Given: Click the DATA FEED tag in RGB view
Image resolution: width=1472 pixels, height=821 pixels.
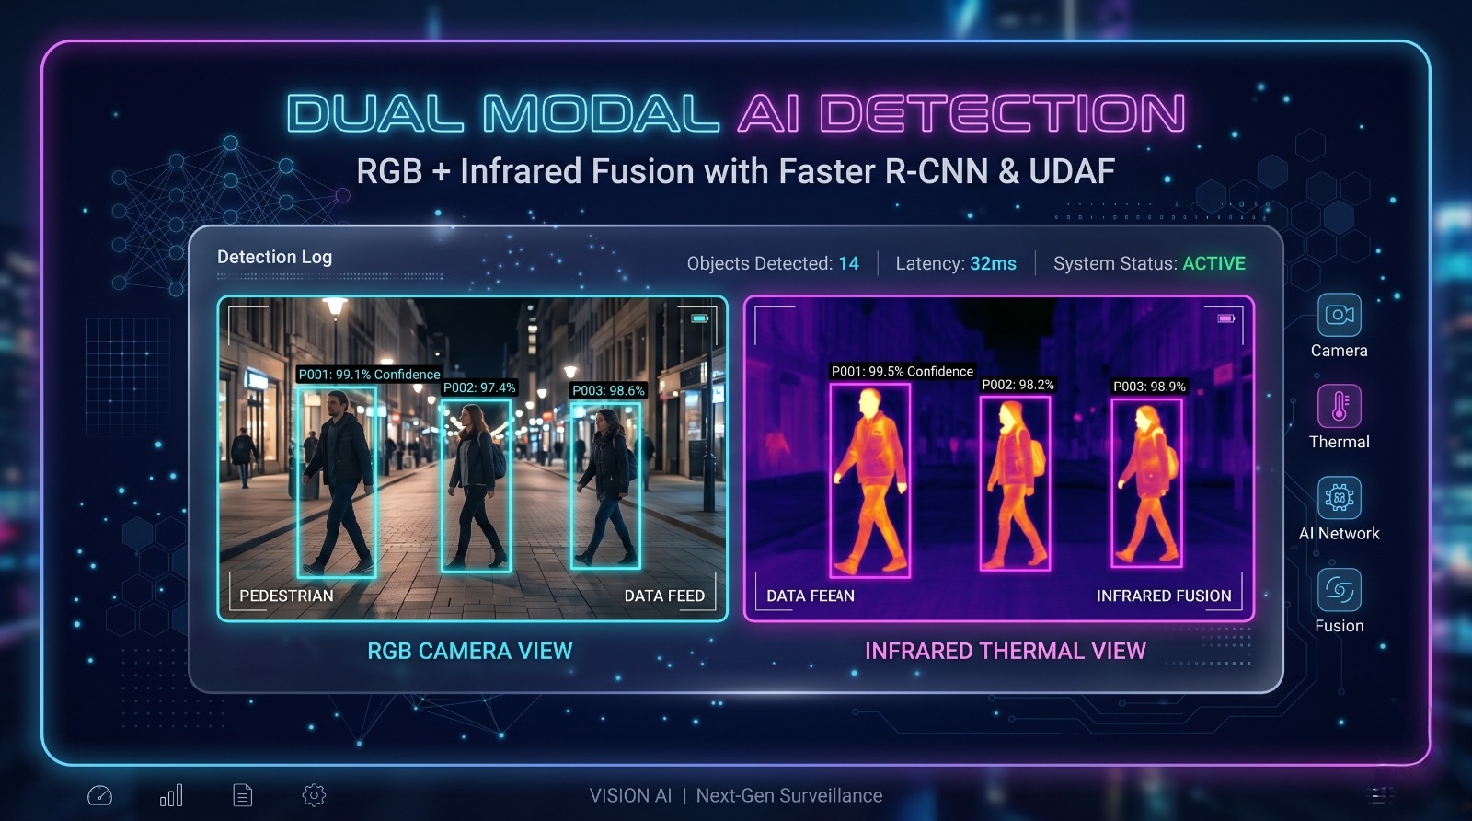Looking at the screenshot, I should click(664, 596).
